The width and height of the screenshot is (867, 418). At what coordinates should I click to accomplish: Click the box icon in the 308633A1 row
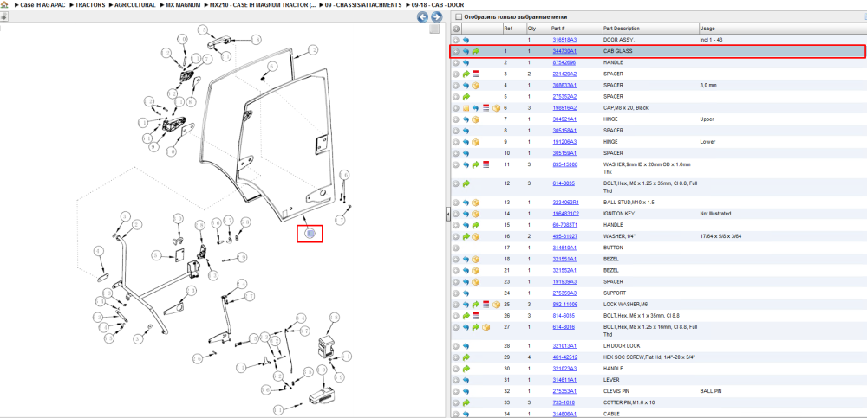coord(475,86)
